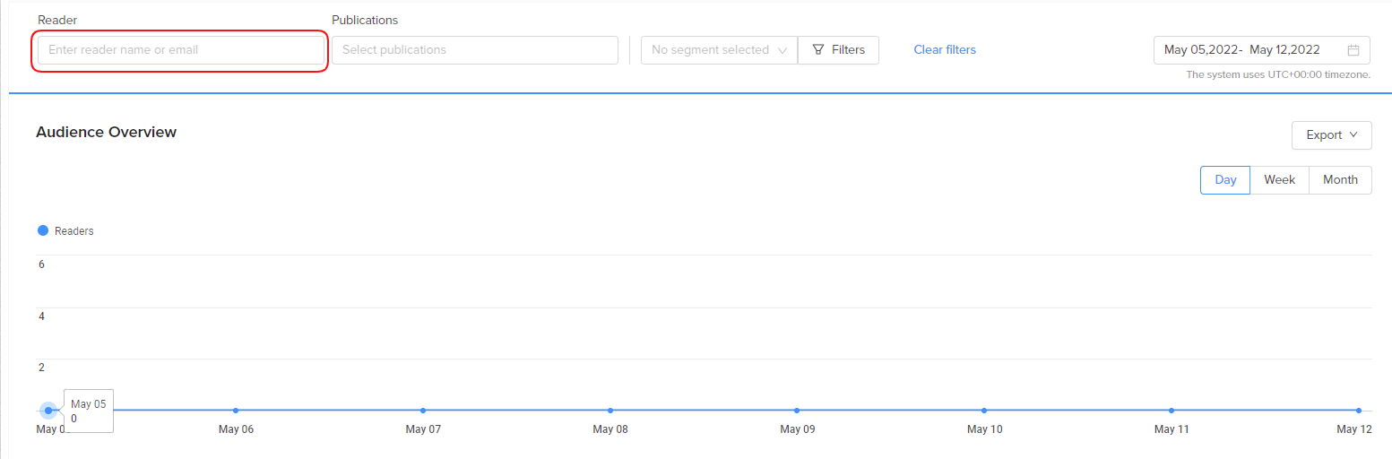Switch chart to Week view

pos(1279,179)
